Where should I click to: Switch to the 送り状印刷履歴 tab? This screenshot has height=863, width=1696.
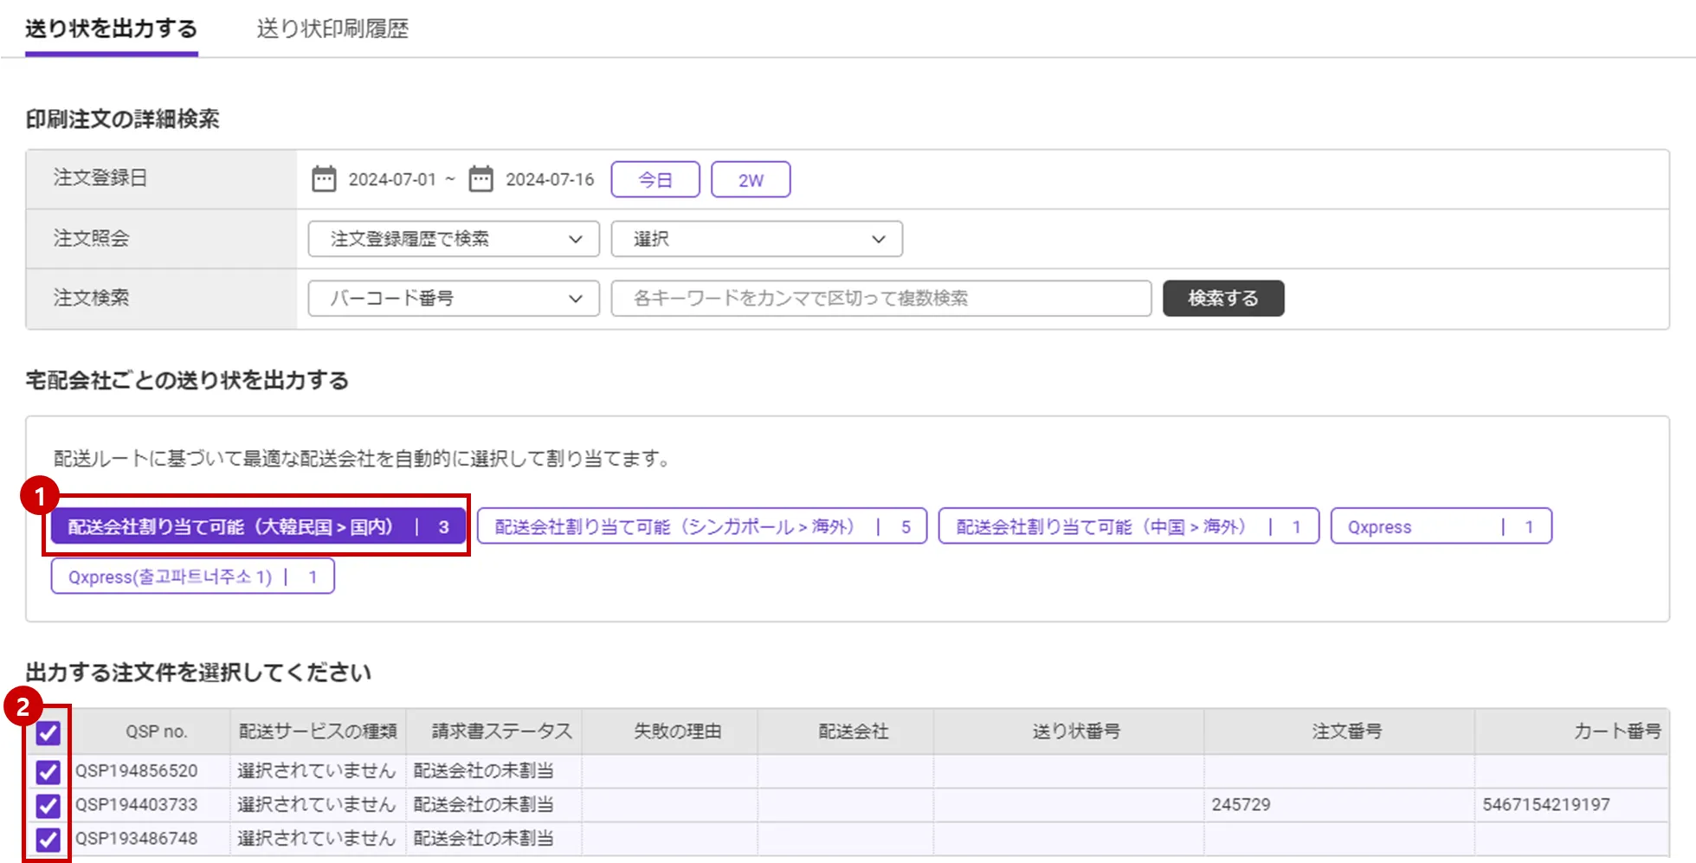pos(332,29)
